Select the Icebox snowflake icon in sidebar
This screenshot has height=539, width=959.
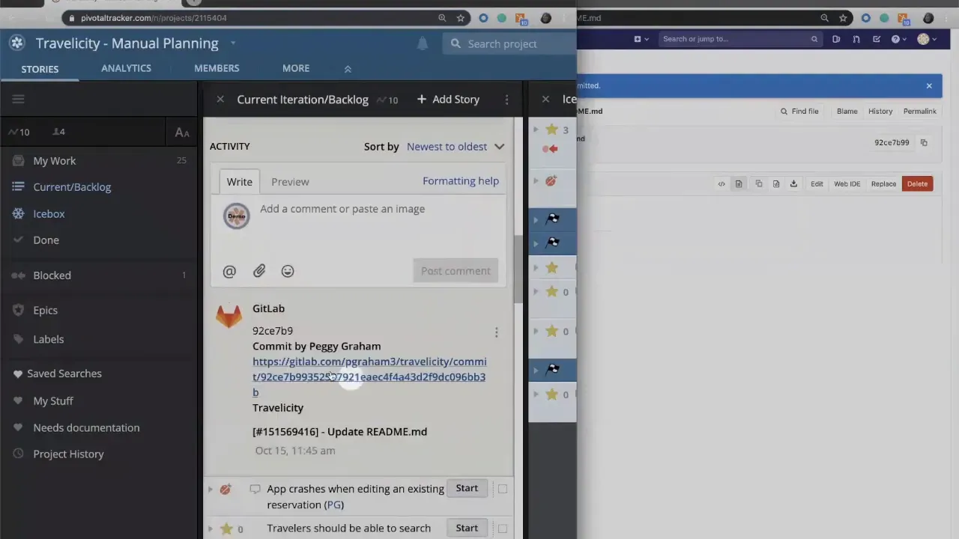(18, 214)
